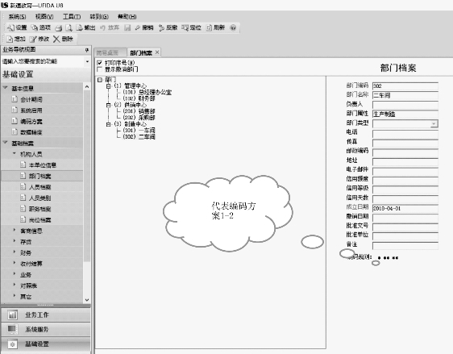Collapse the 基础档案 sidebar group
The width and height of the screenshot is (453, 354).
pos(6,143)
